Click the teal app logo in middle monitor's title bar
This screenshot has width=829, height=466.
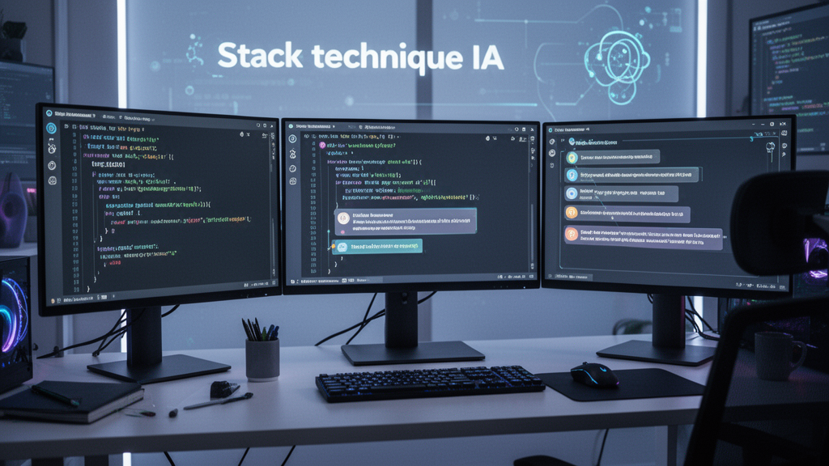tap(291, 126)
